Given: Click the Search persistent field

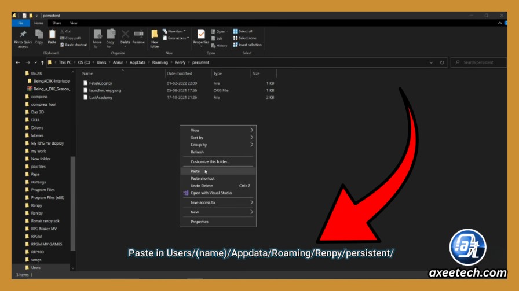Looking at the screenshot, I should pos(478,62).
